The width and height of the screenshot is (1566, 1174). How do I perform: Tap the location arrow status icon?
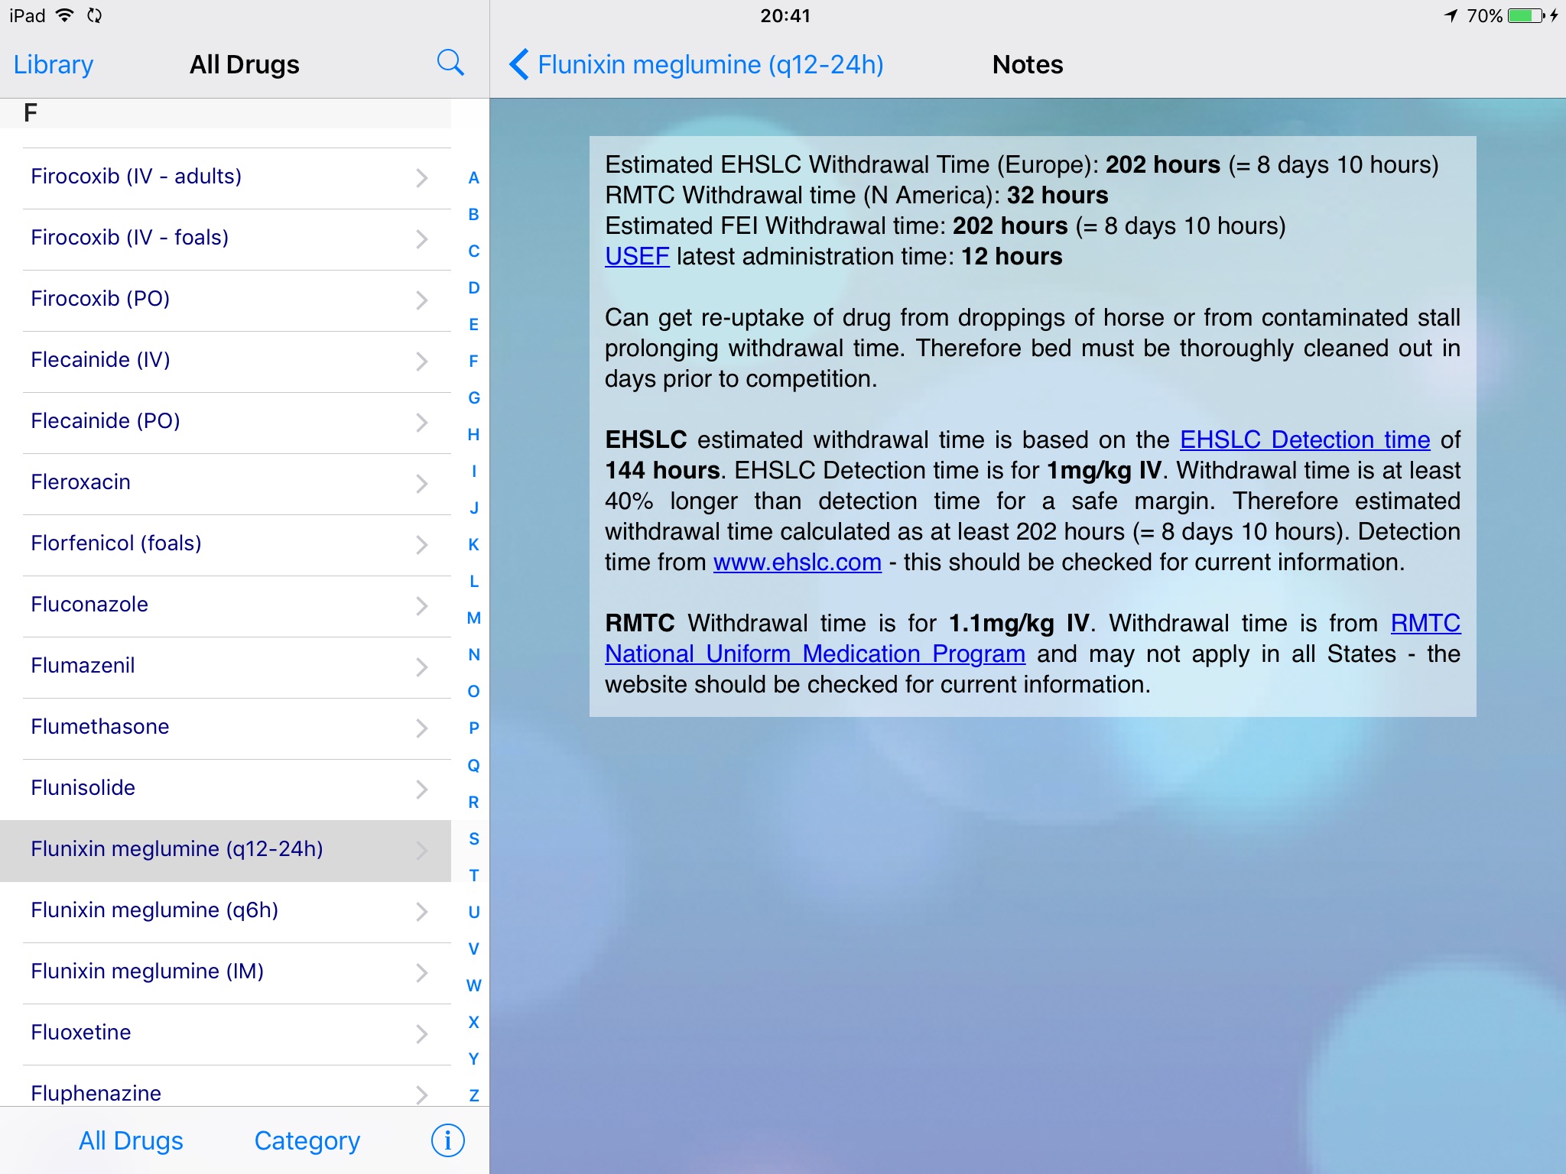(x=1451, y=15)
